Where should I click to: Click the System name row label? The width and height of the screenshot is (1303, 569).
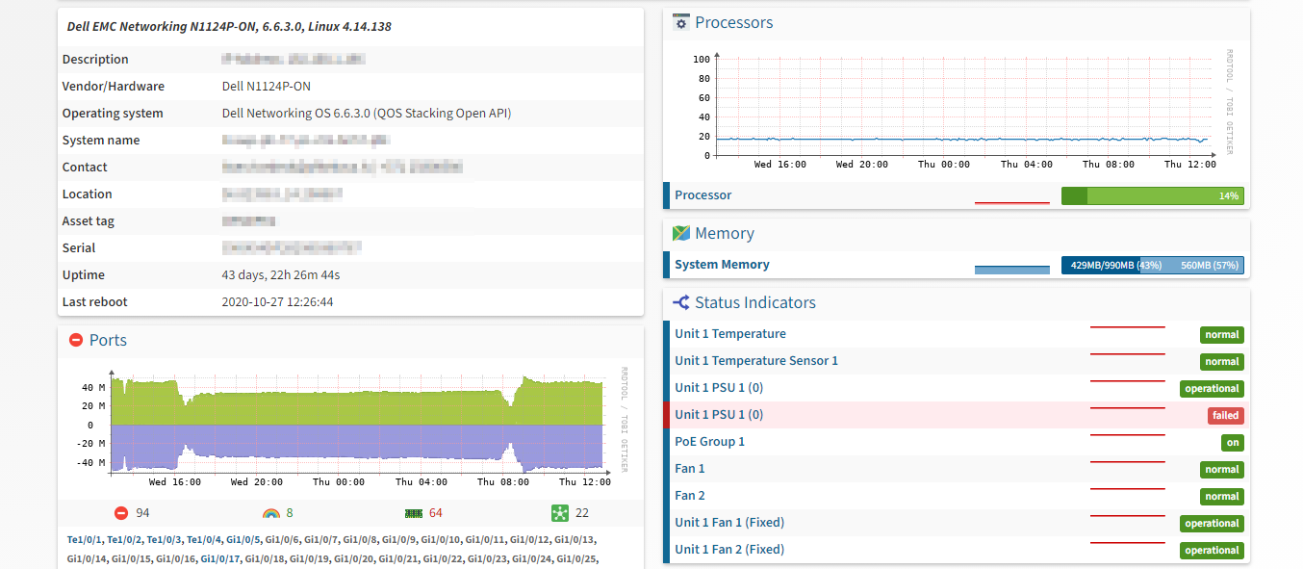pos(101,140)
